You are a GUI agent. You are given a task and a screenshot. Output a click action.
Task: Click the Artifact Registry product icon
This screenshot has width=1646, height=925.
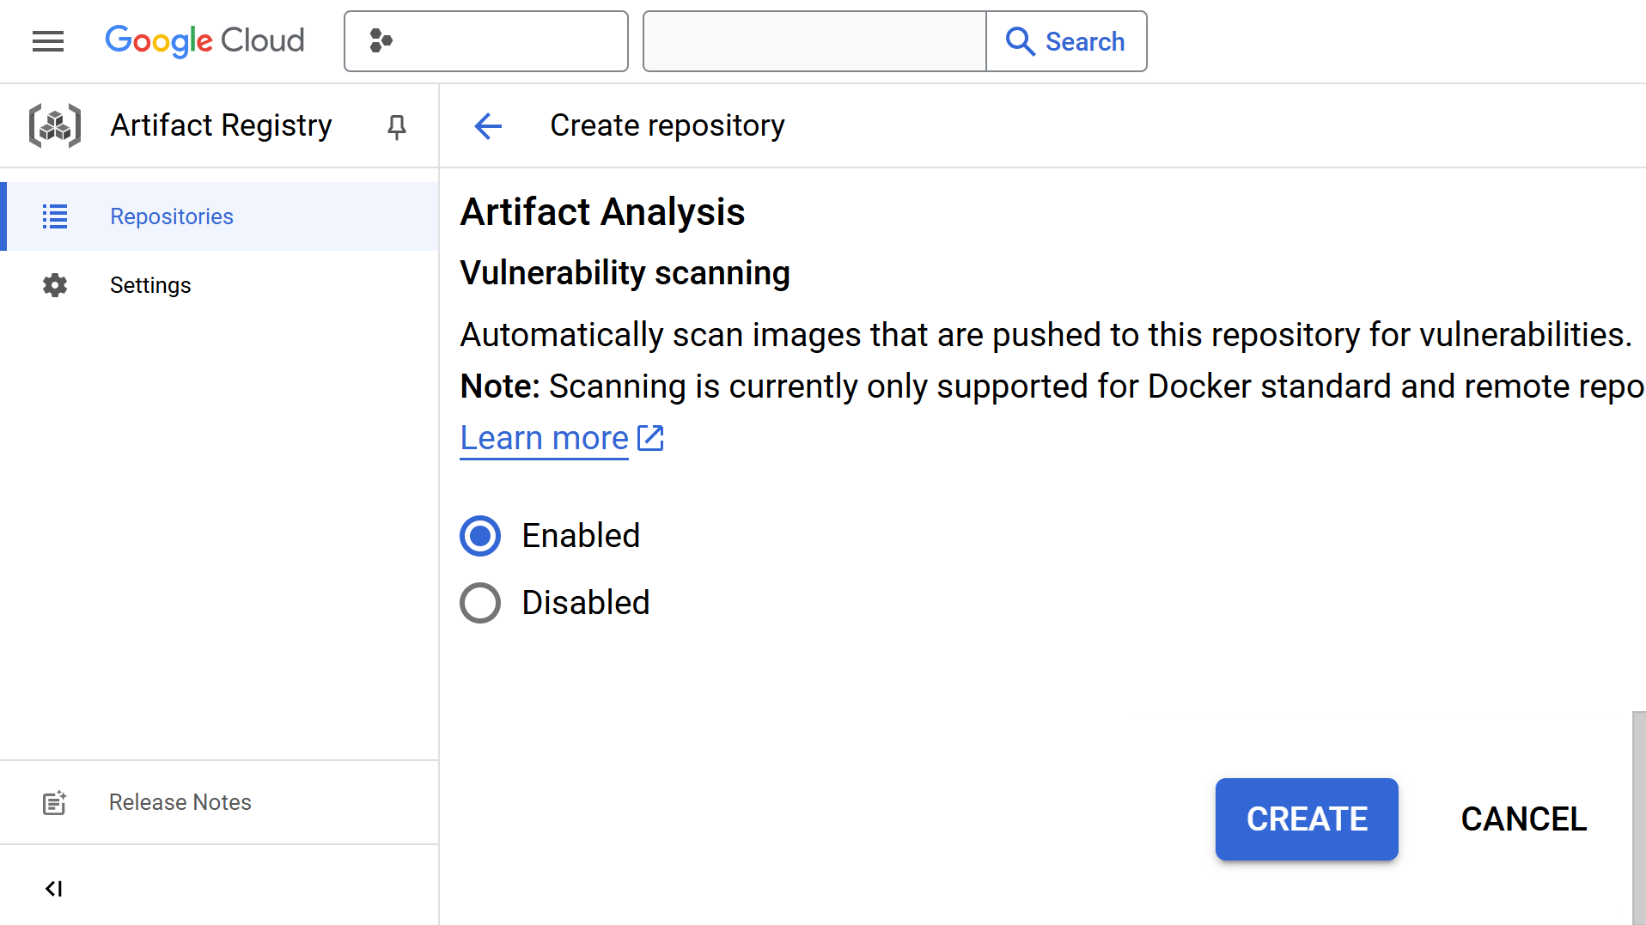click(x=55, y=125)
